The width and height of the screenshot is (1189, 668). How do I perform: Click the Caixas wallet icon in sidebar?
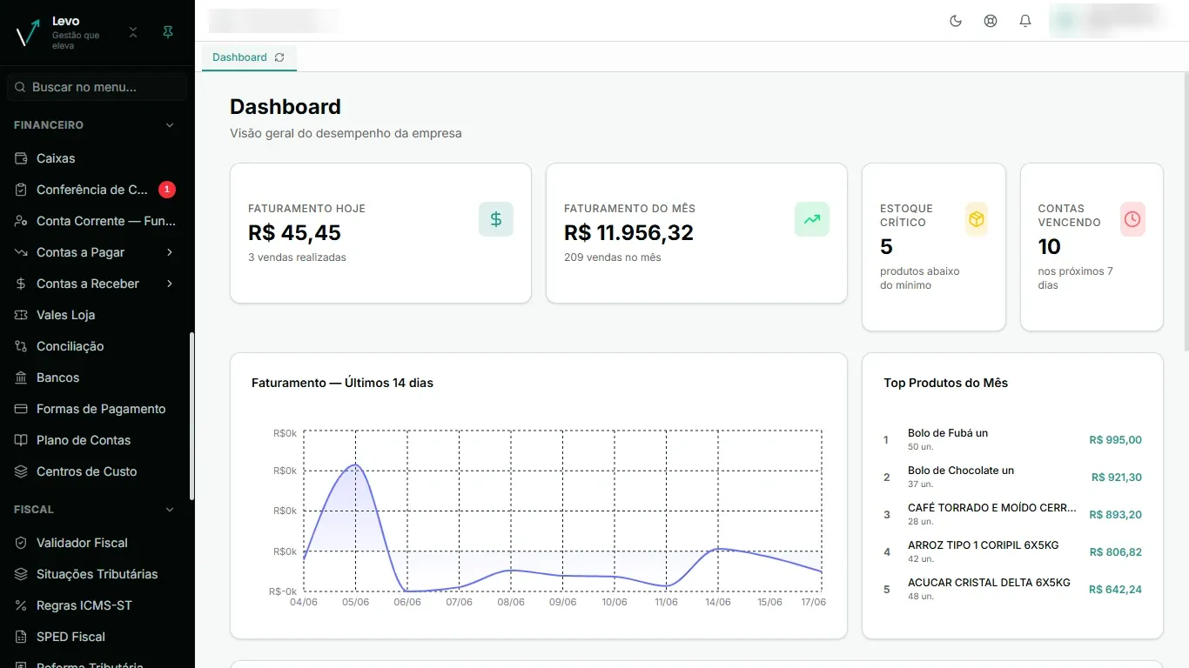click(21, 158)
